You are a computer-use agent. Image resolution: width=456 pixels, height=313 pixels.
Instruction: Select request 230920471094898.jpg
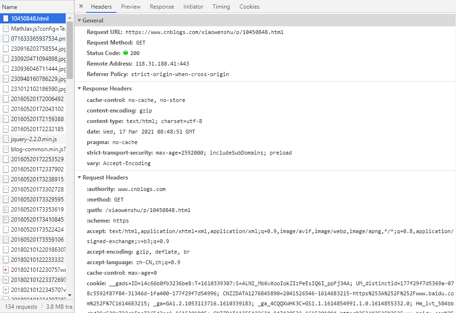coord(33,59)
